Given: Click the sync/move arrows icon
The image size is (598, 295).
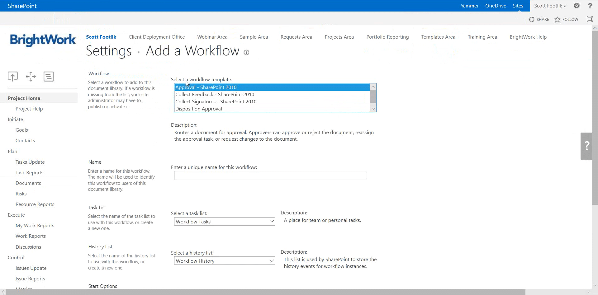Looking at the screenshot, I should click(31, 76).
